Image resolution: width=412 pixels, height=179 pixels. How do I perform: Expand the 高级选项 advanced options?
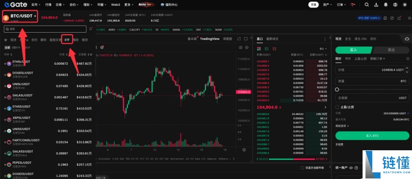click(342, 126)
